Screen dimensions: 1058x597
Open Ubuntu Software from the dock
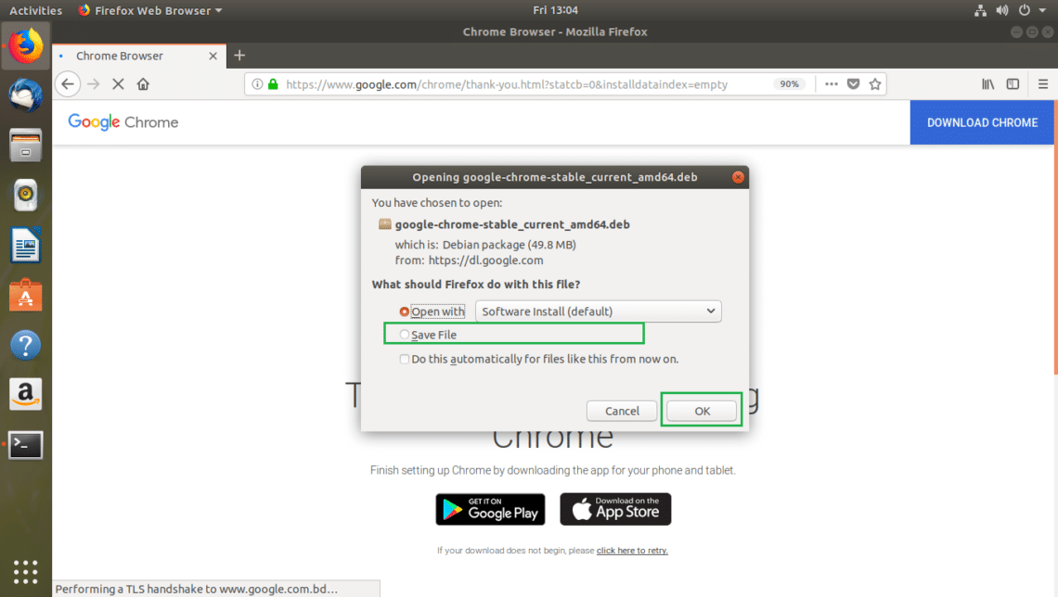click(26, 295)
